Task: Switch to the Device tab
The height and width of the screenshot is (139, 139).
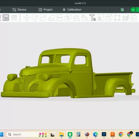Action: 19,10
